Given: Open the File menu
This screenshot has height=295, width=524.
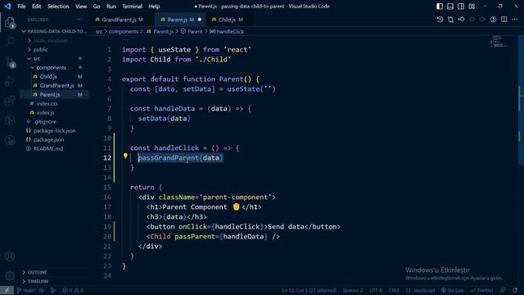Looking at the screenshot, I should [x=21, y=7].
